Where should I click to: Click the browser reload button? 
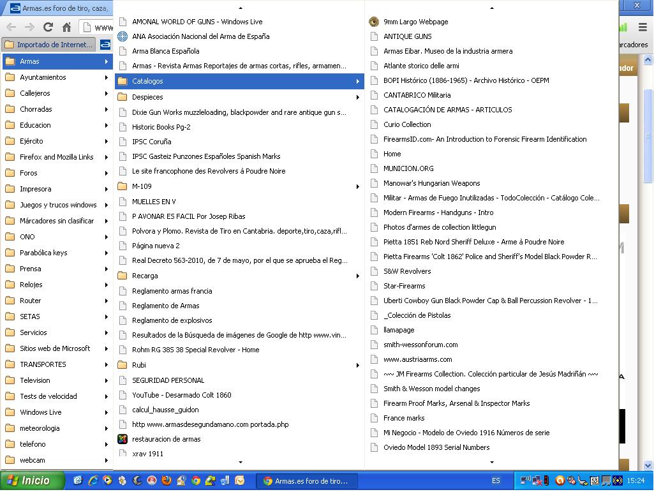click(48, 27)
